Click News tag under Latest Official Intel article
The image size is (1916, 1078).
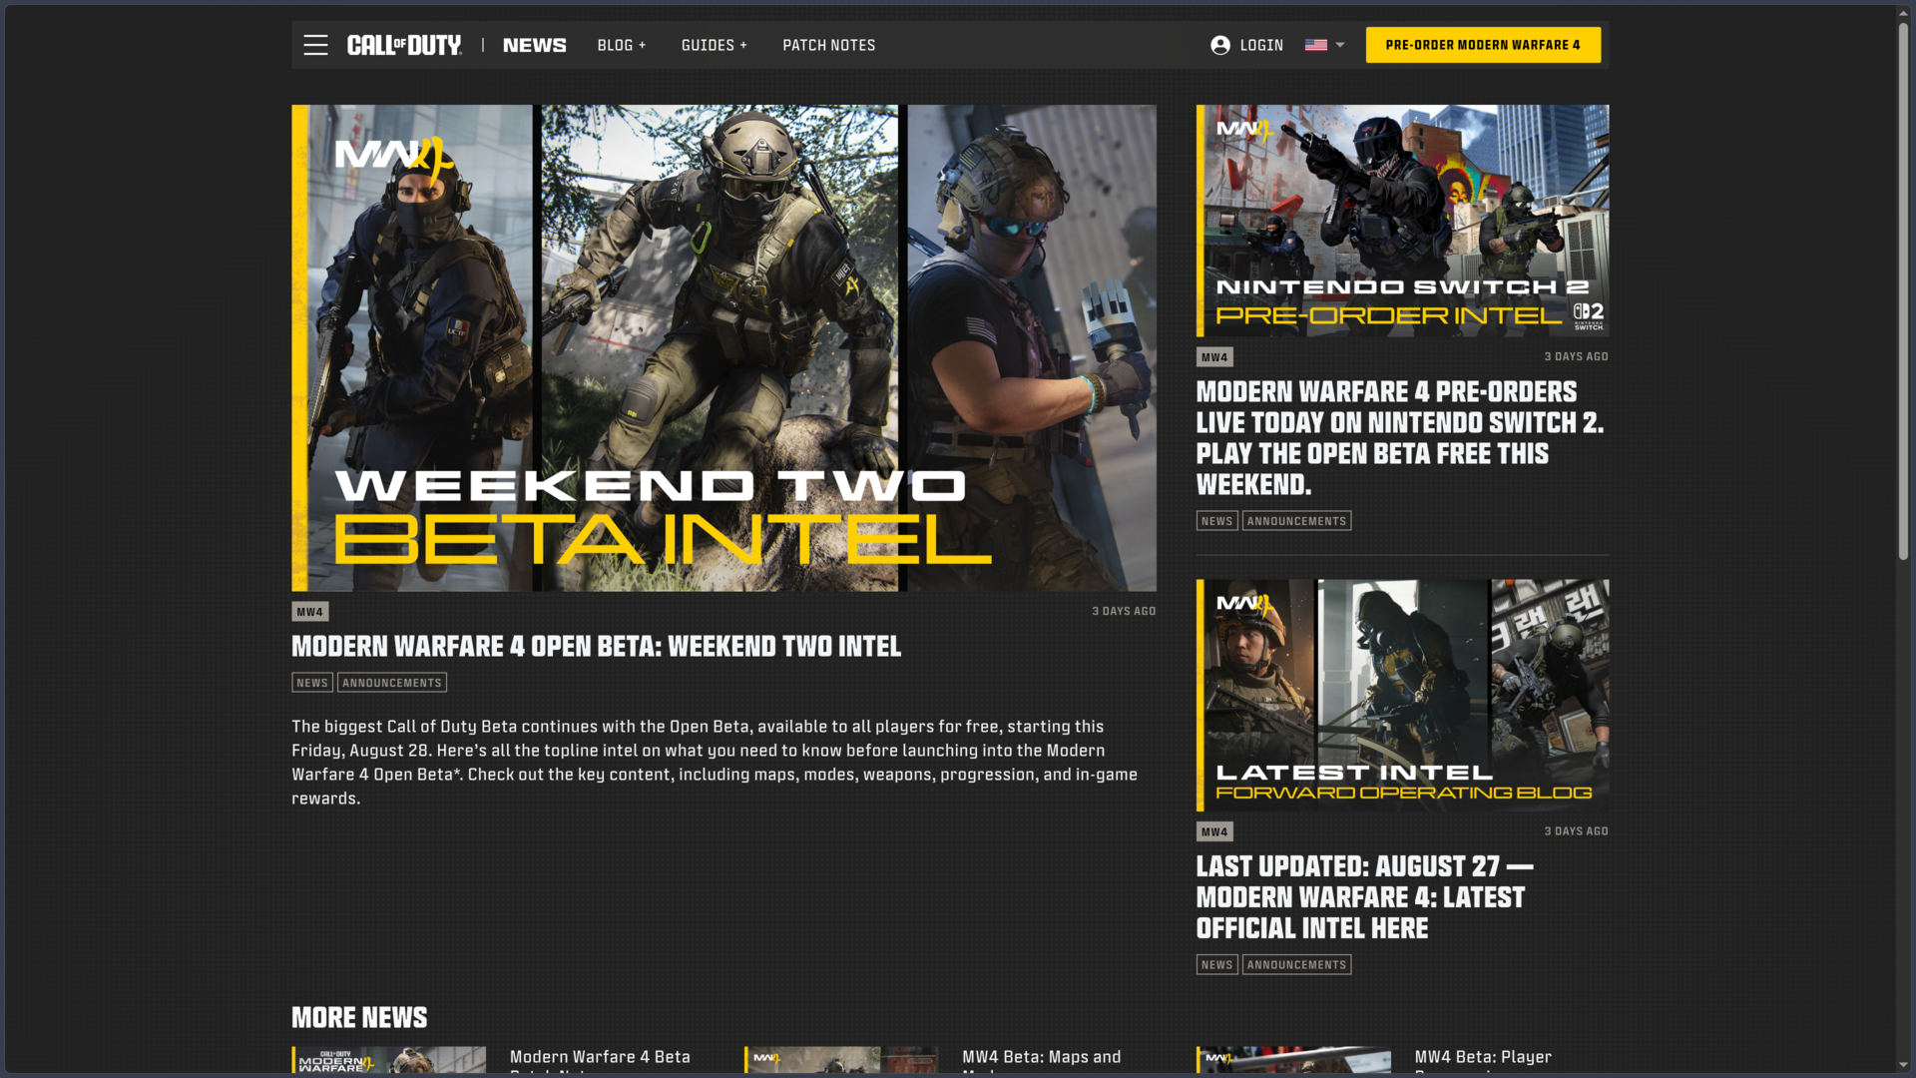1216,965
